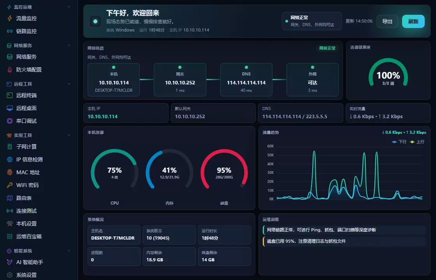Screen dimensions: 436x280
Task: Open the 防火墙配置 flame icon
Action: point(10,70)
